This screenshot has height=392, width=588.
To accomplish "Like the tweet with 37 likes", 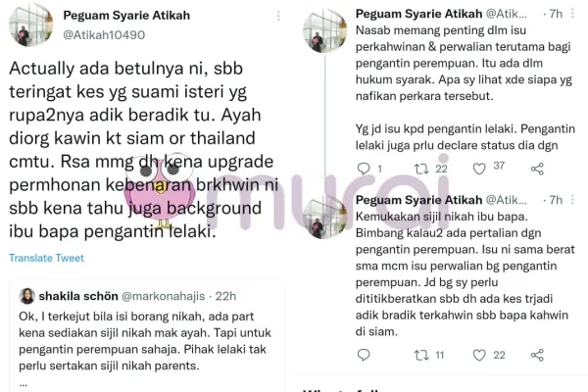I will 479,169.
